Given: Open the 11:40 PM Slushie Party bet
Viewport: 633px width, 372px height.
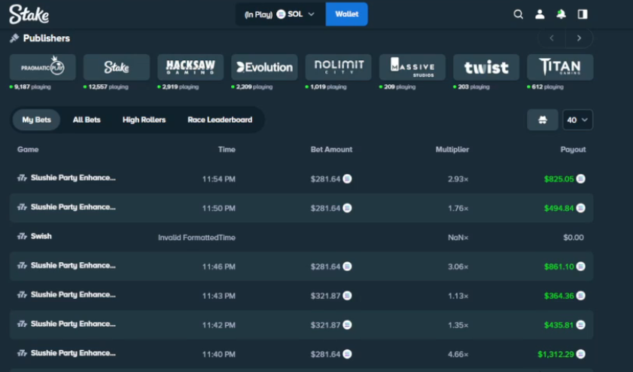Looking at the screenshot, I should (x=302, y=354).
